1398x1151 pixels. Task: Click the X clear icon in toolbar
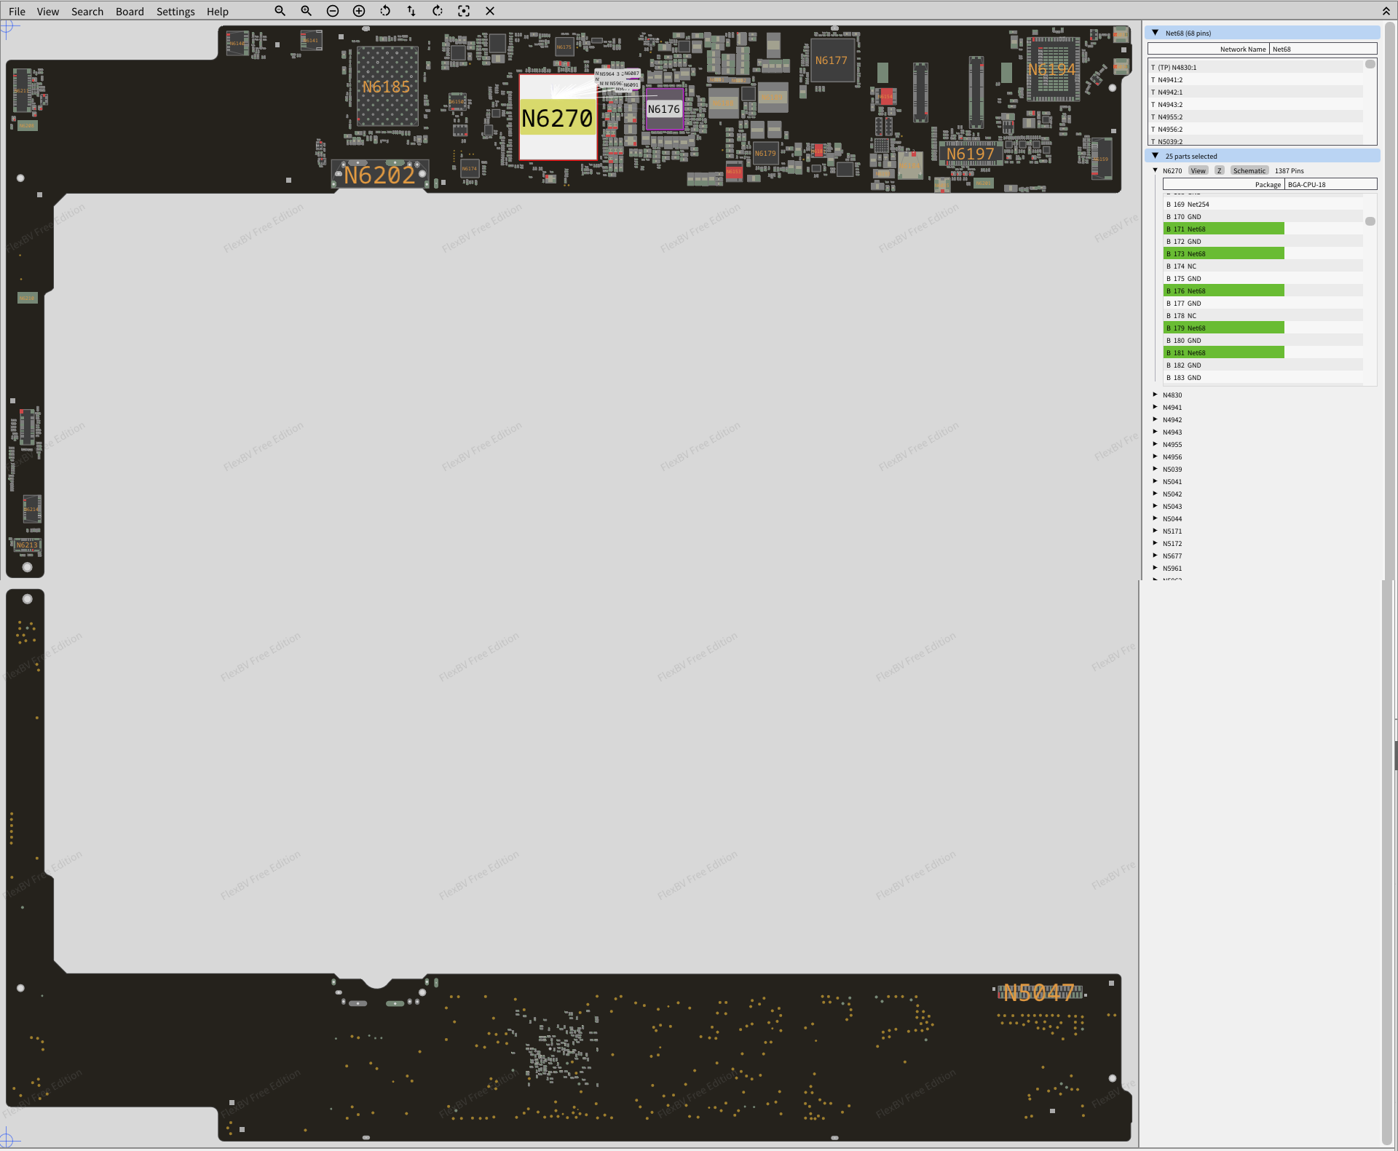490,11
